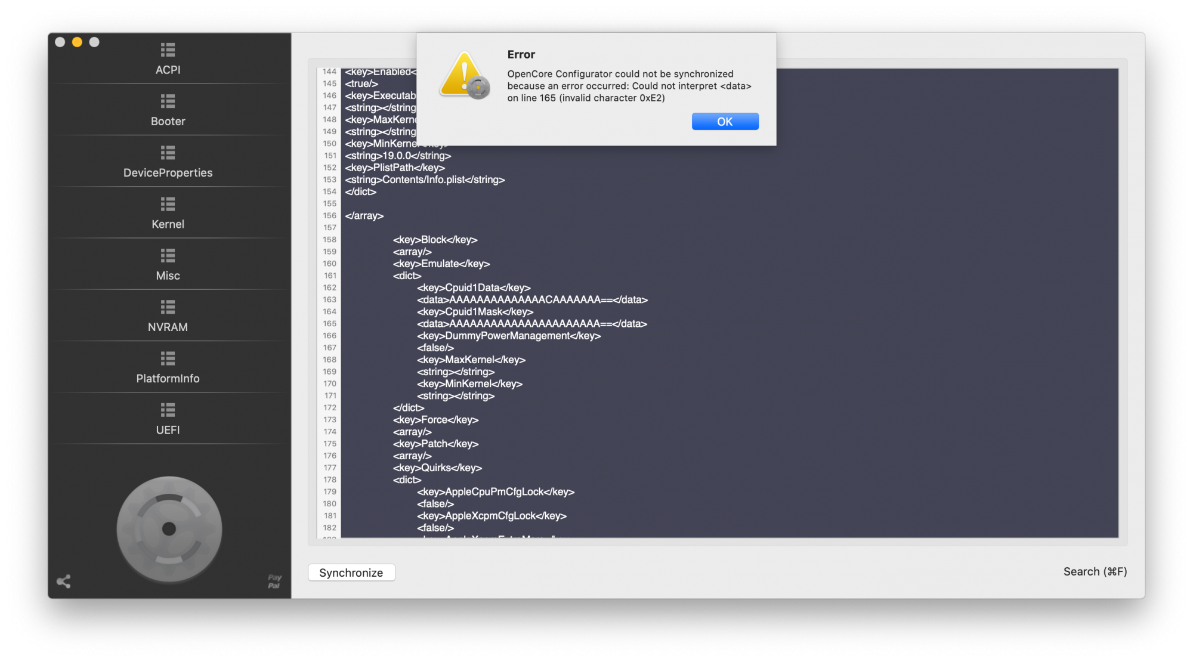This screenshot has width=1193, height=662.
Task: Select the PlatformInfo section icon
Action: (168, 358)
